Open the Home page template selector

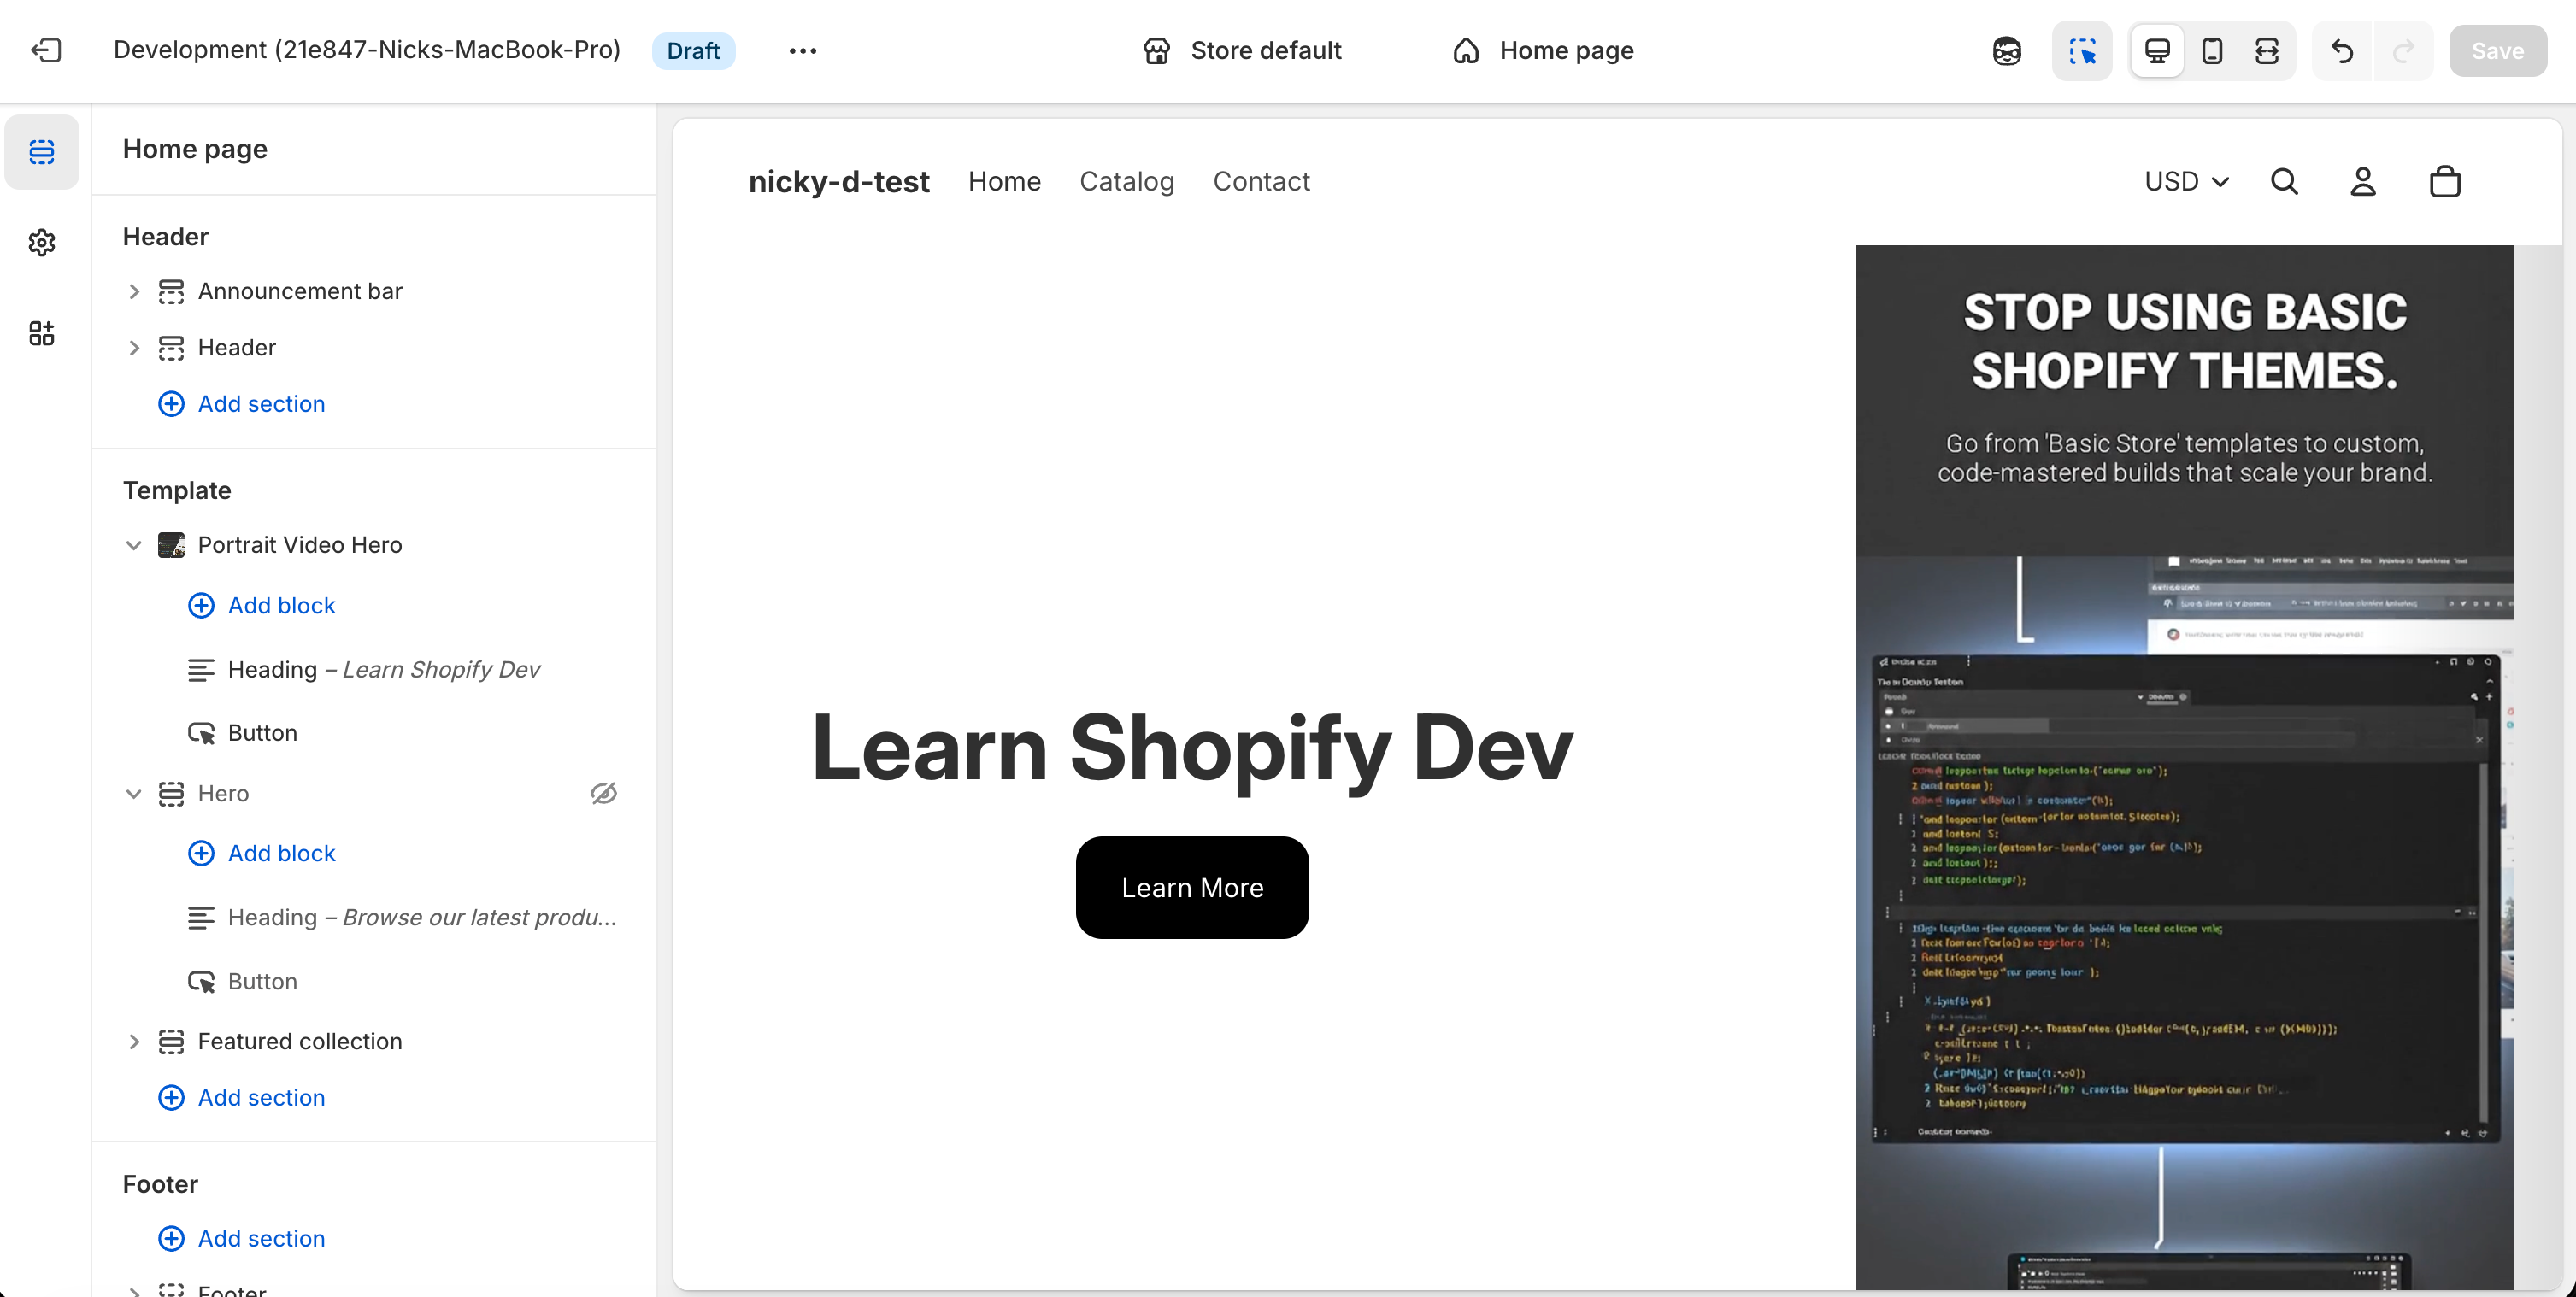(1543, 50)
